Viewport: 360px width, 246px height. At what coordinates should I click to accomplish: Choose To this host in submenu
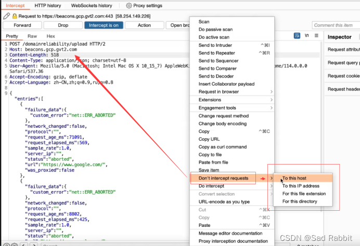click(303, 178)
